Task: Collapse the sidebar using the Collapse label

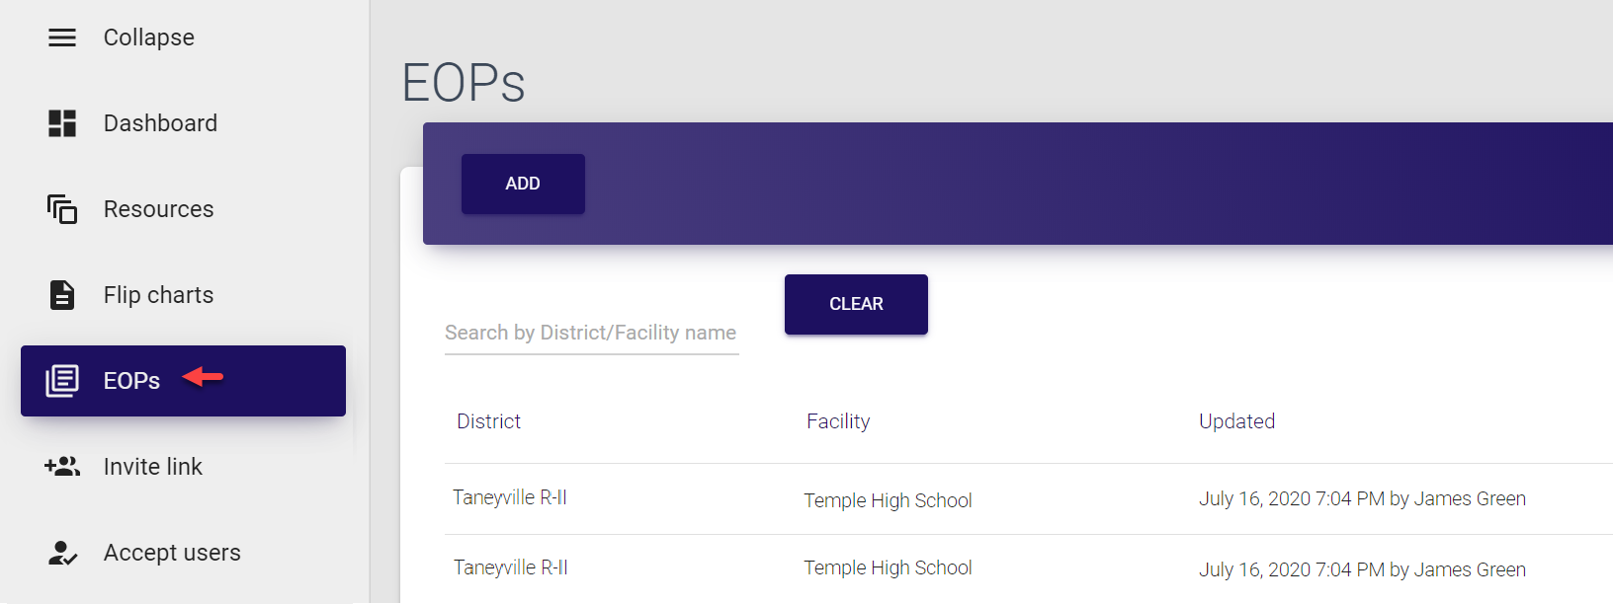Action: click(x=149, y=38)
